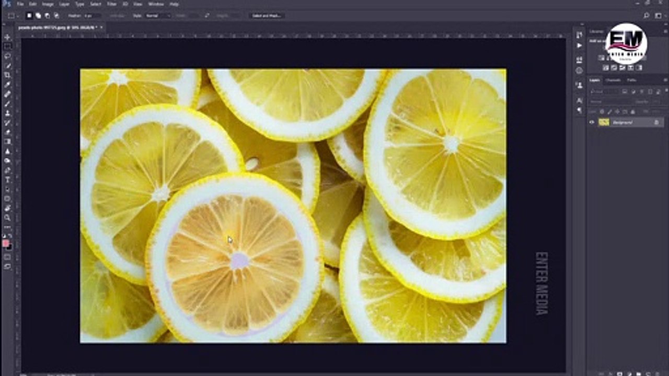
Task: Open the Paragraph panel icon
Action: pos(579,110)
